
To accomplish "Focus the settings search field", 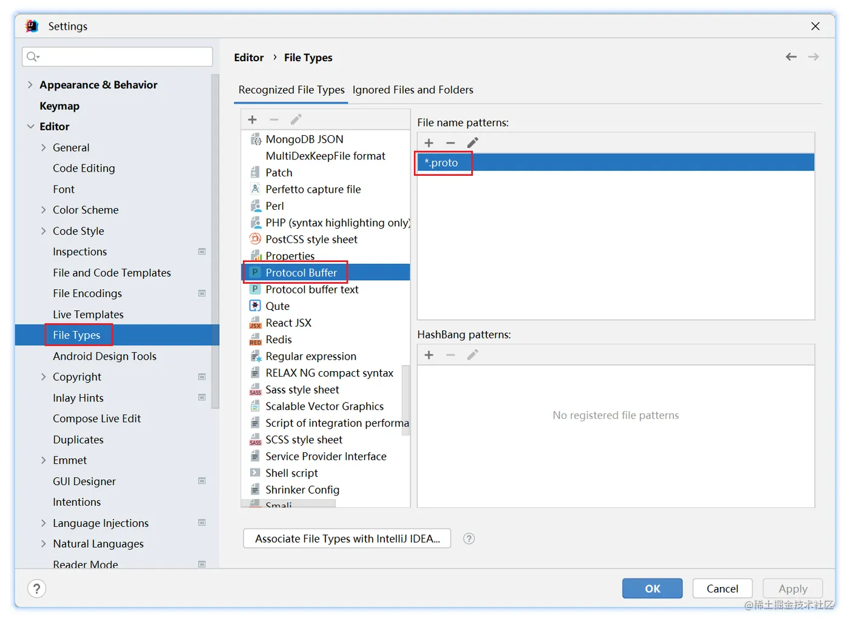I will point(118,56).
